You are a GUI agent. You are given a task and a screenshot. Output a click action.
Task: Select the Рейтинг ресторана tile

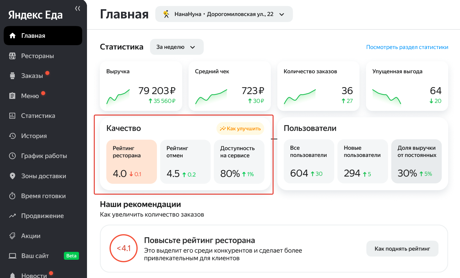coord(132,161)
